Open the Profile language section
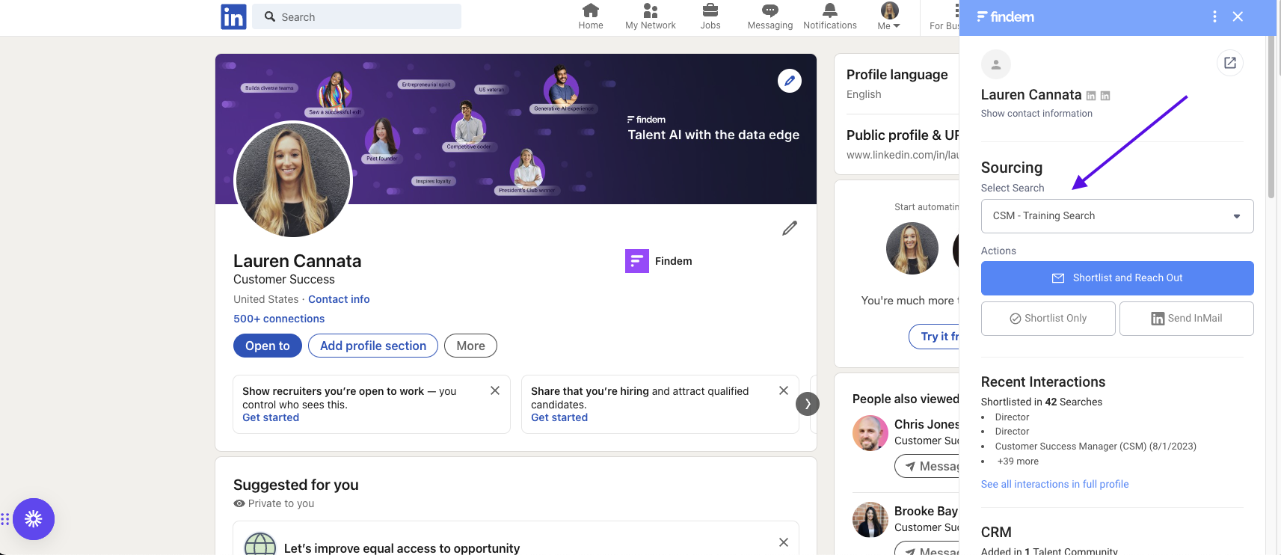This screenshot has height=555, width=1281. click(x=897, y=75)
